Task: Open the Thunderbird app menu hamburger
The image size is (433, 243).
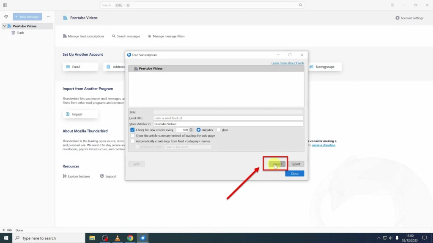Action: tap(392, 5)
